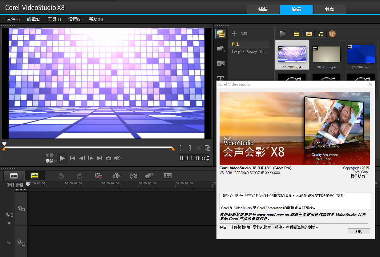The height and width of the screenshot is (257, 380).
Task: Switch to the 共享 tab
Action: (329, 10)
